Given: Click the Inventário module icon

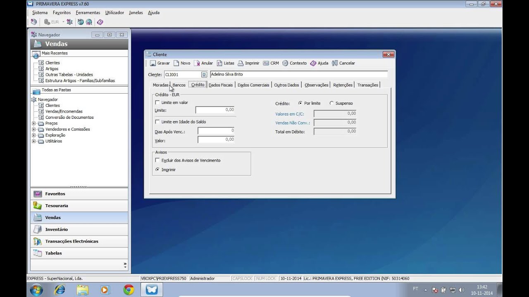Looking at the screenshot, I should point(38,229).
